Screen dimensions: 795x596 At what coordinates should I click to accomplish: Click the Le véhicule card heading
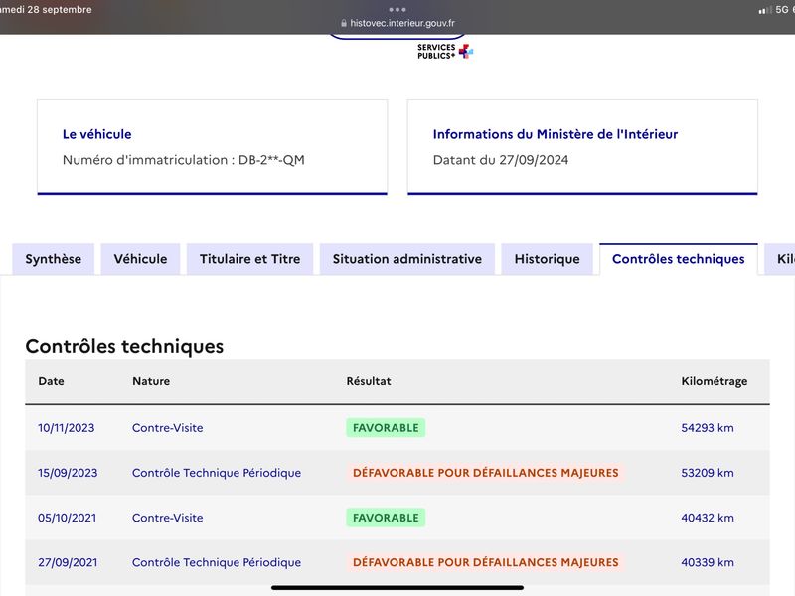point(96,134)
